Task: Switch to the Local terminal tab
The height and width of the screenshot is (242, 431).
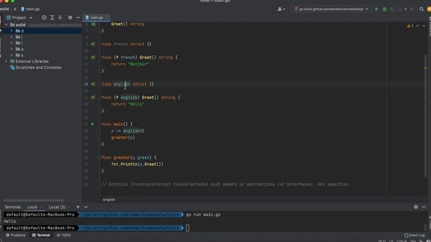Action: [x=32, y=207]
